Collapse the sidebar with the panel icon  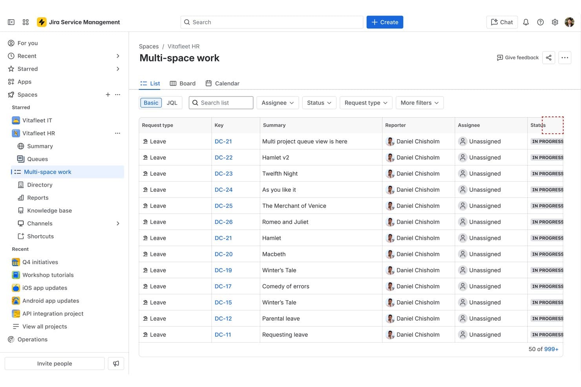point(11,22)
